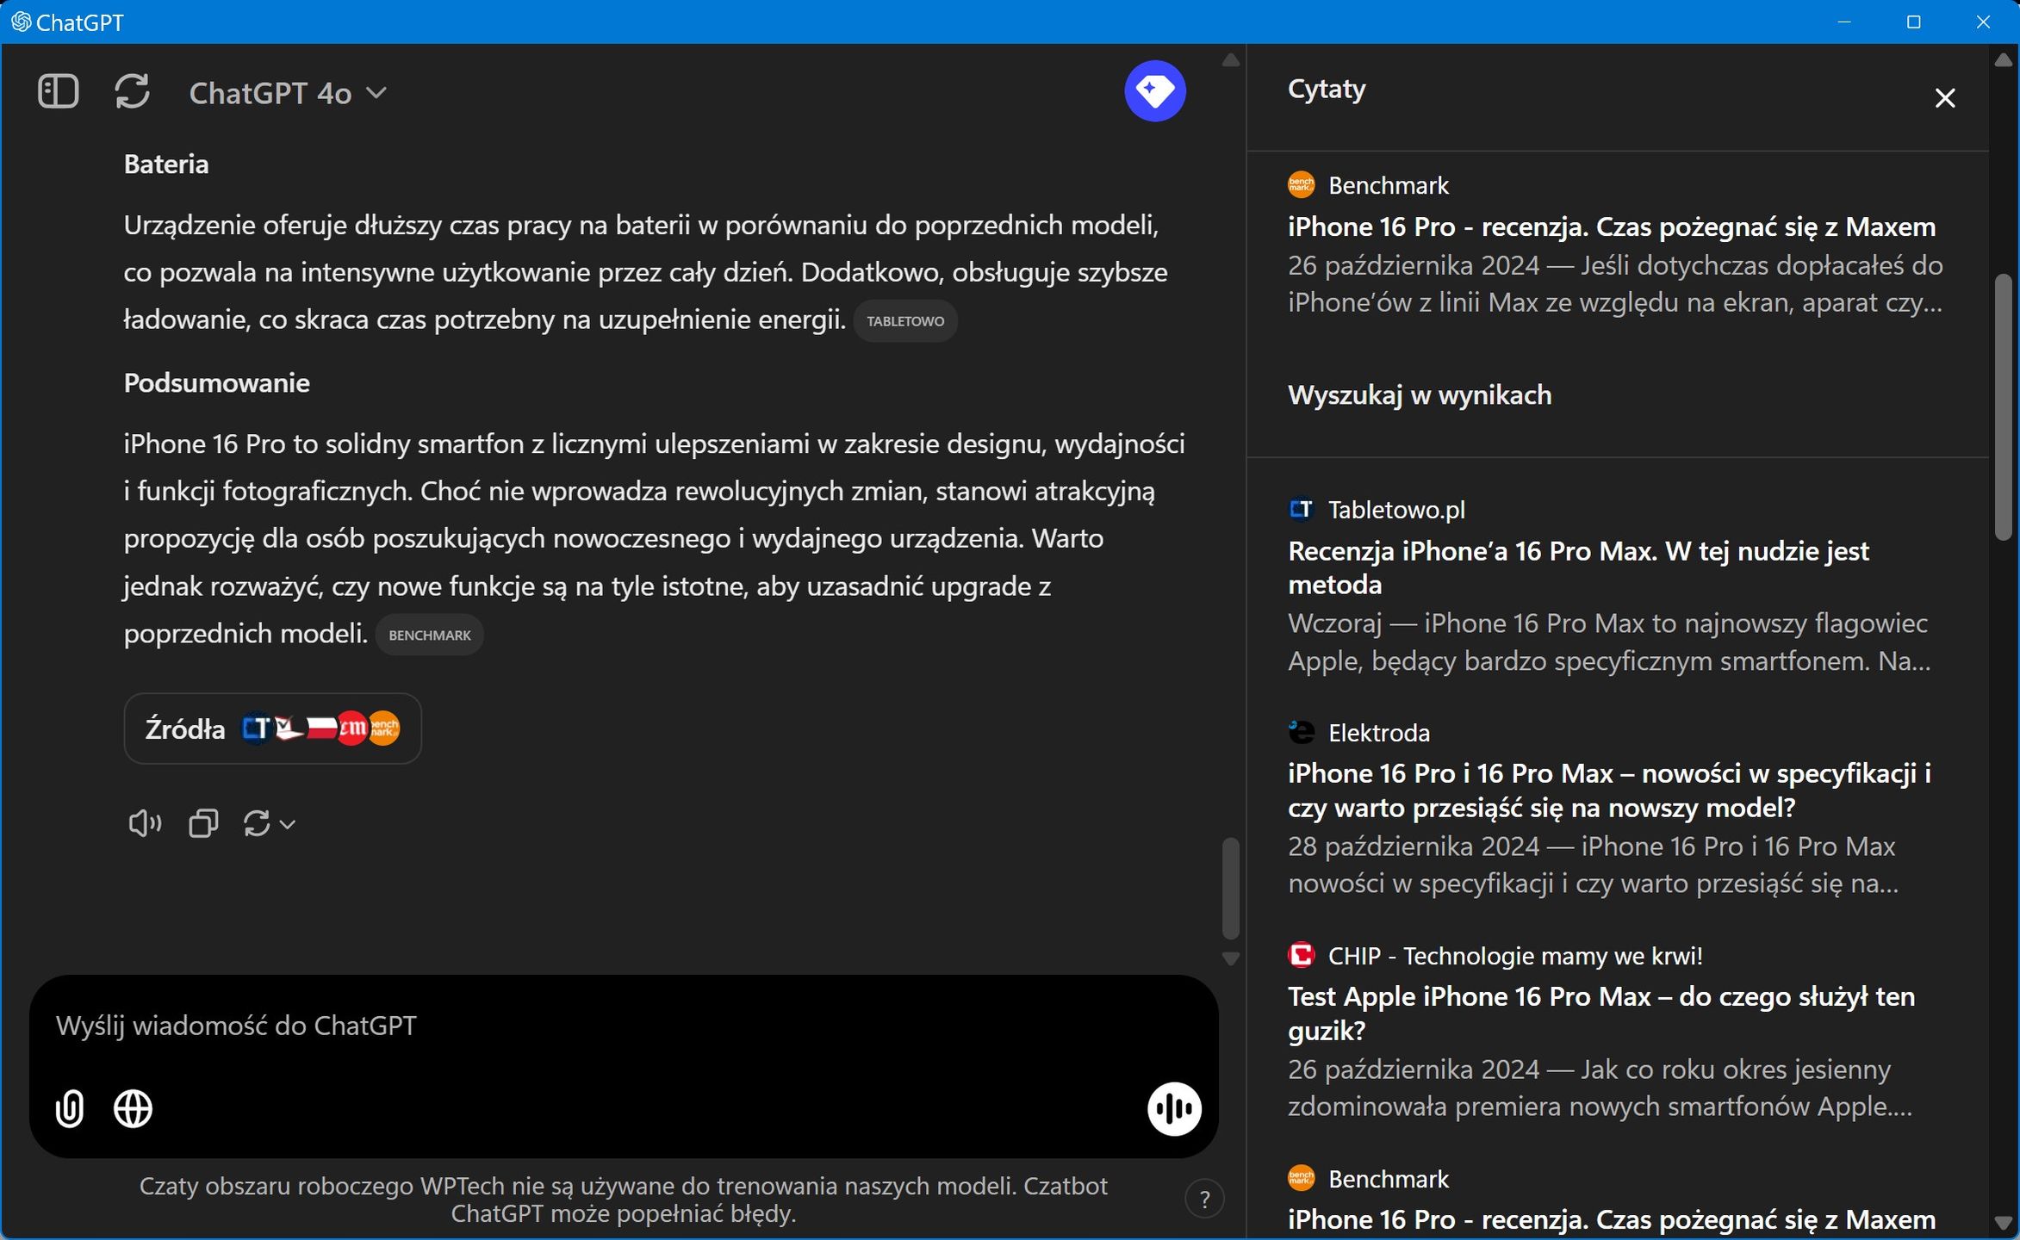The image size is (2020, 1240).
Task: Click the CHIP site favicon
Action: coord(1301,956)
